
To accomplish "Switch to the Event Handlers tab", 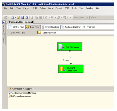I will (x=51, y=27).
